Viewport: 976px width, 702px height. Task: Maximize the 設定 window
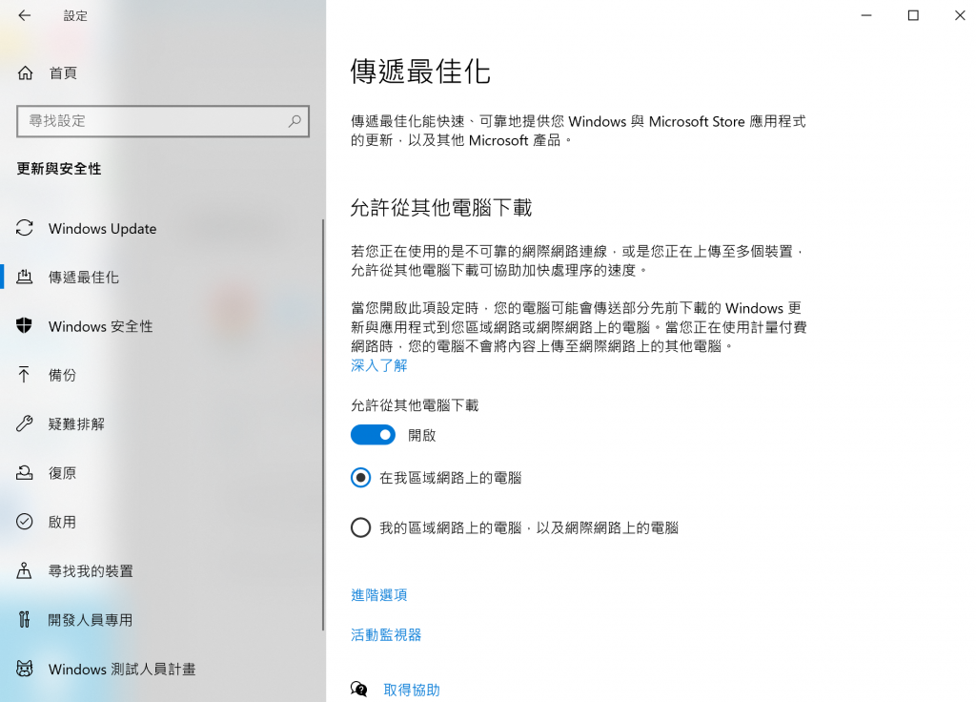point(913,15)
